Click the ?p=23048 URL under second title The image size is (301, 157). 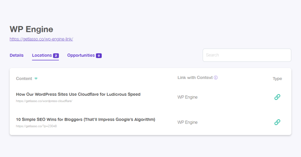coord(36,126)
